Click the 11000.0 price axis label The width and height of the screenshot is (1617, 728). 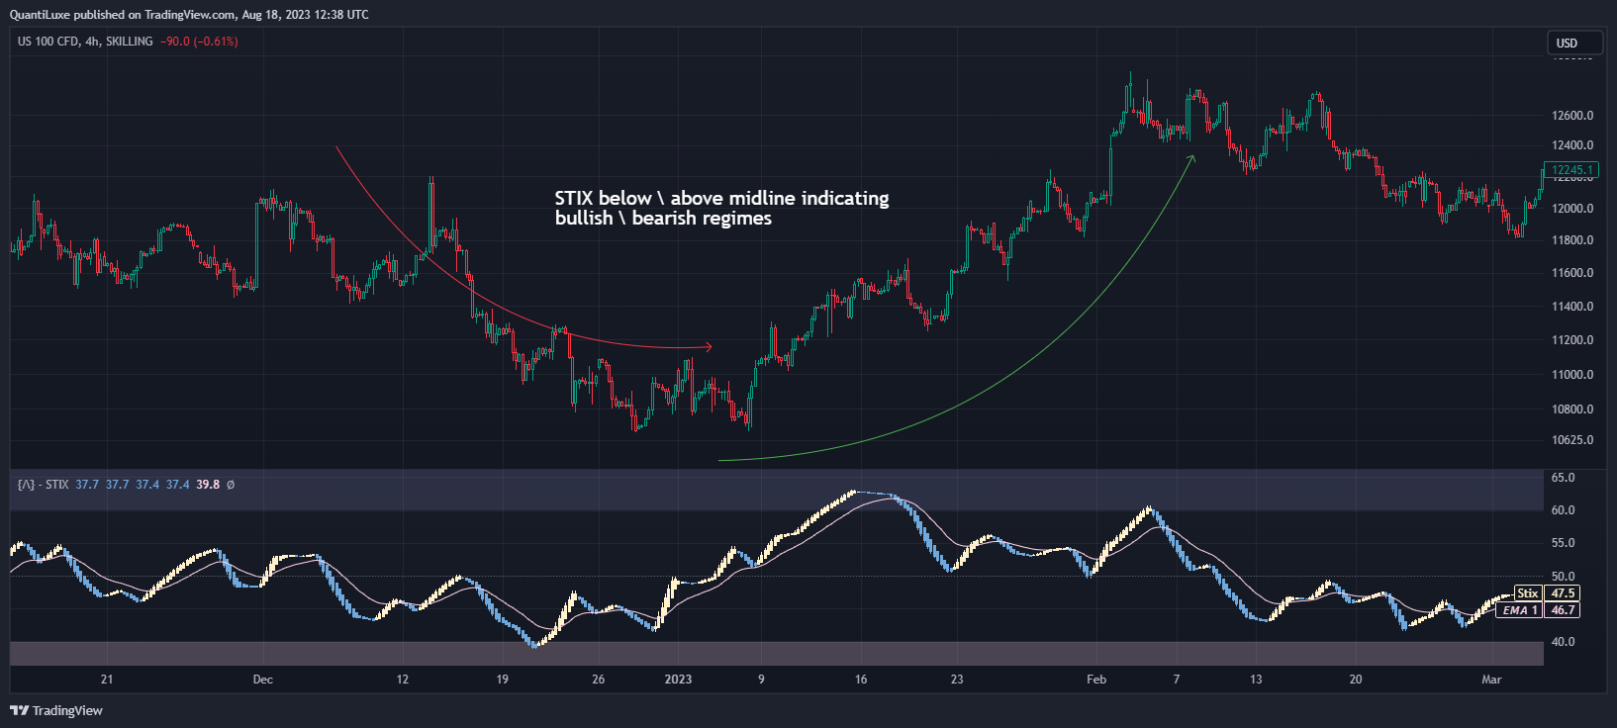click(1572, 375)
